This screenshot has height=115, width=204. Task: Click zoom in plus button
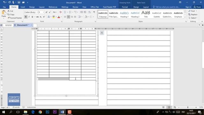196,107
